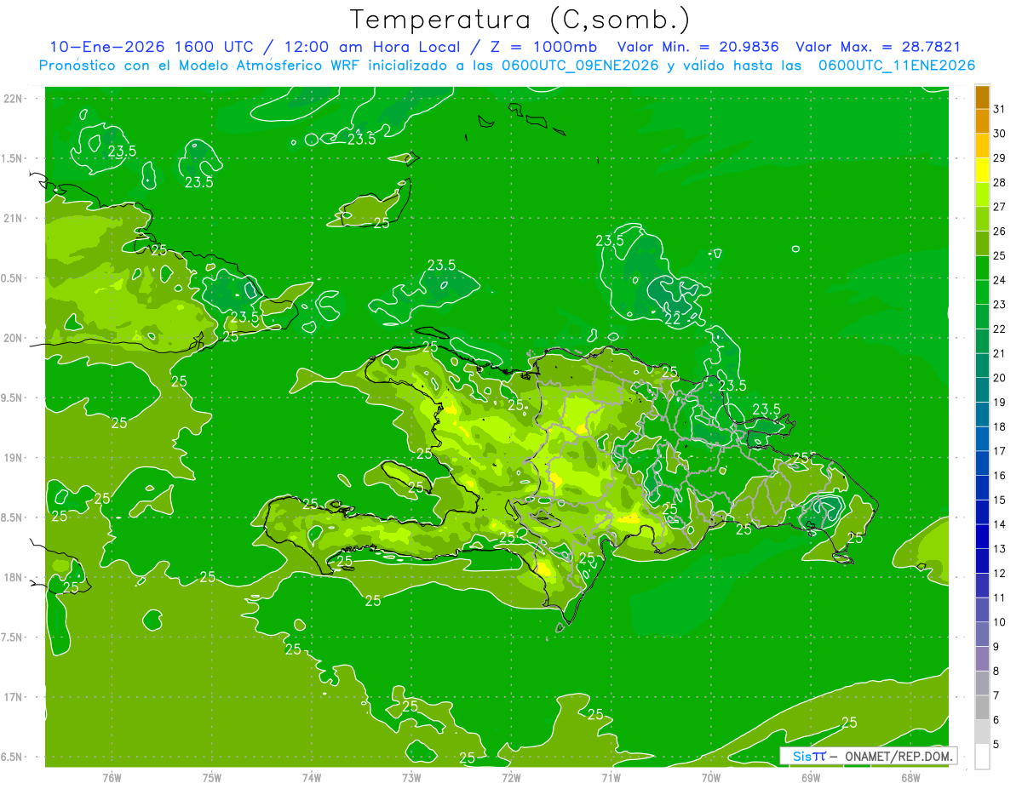This screenshot has height=789, width=1022.
Task: Click the legend value '14'
Action: pos(999,524)
